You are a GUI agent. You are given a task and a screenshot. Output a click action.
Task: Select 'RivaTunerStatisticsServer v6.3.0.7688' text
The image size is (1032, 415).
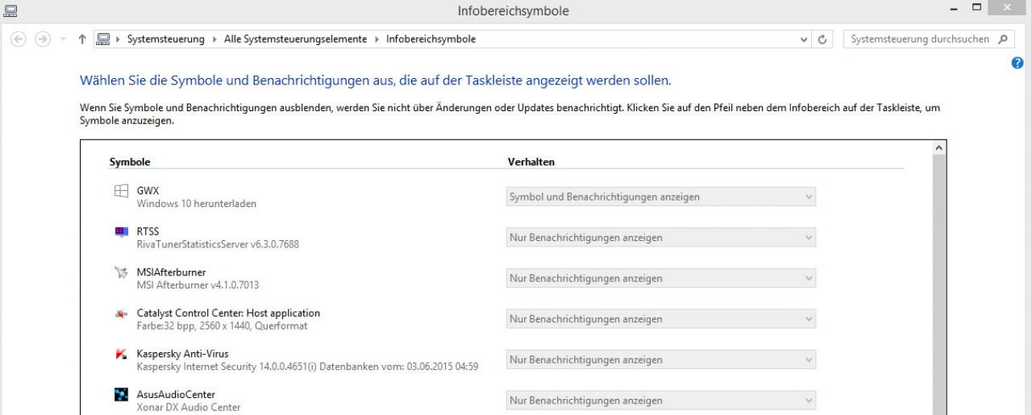[x=218, y=244]
